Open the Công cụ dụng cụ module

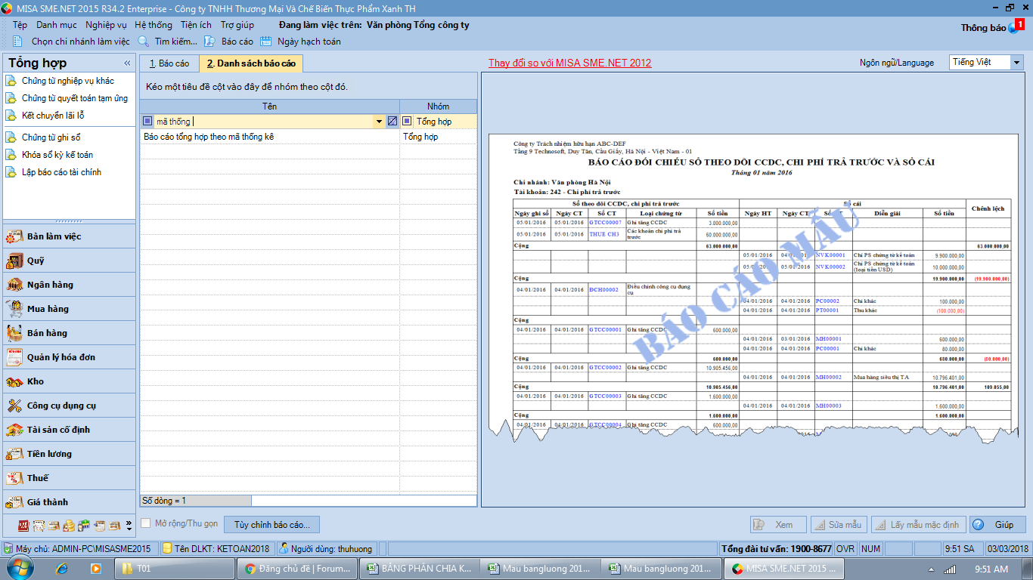tap(69, 406)
